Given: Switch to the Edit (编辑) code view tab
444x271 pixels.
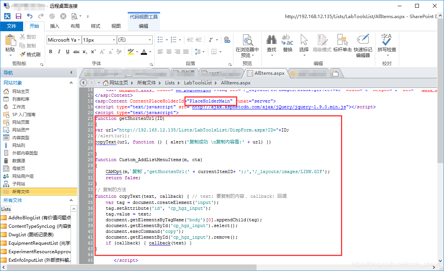Looking at the screenshot, I should click(x=143, y=26).
